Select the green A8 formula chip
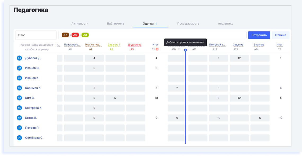Screen dimensions: 302x156 pyautogui.click(x=85, y=35)
